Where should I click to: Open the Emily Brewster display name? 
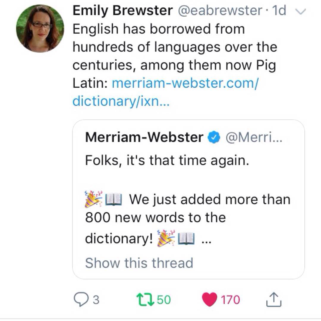click(x=122, y=11)
